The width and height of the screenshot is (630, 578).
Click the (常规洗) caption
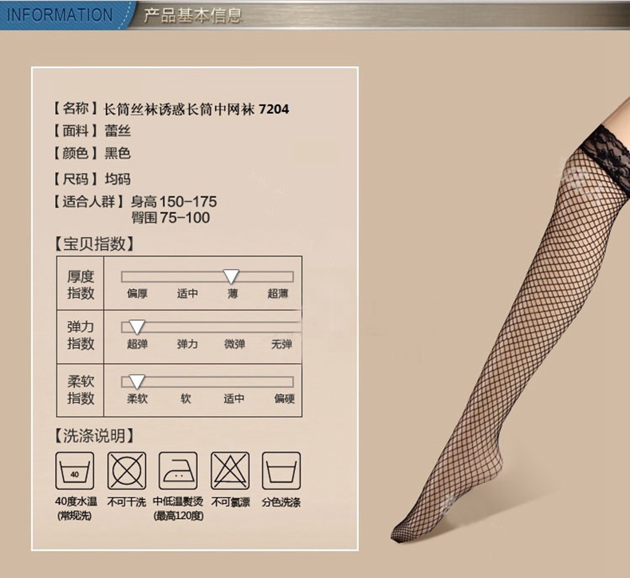point(75,516)
